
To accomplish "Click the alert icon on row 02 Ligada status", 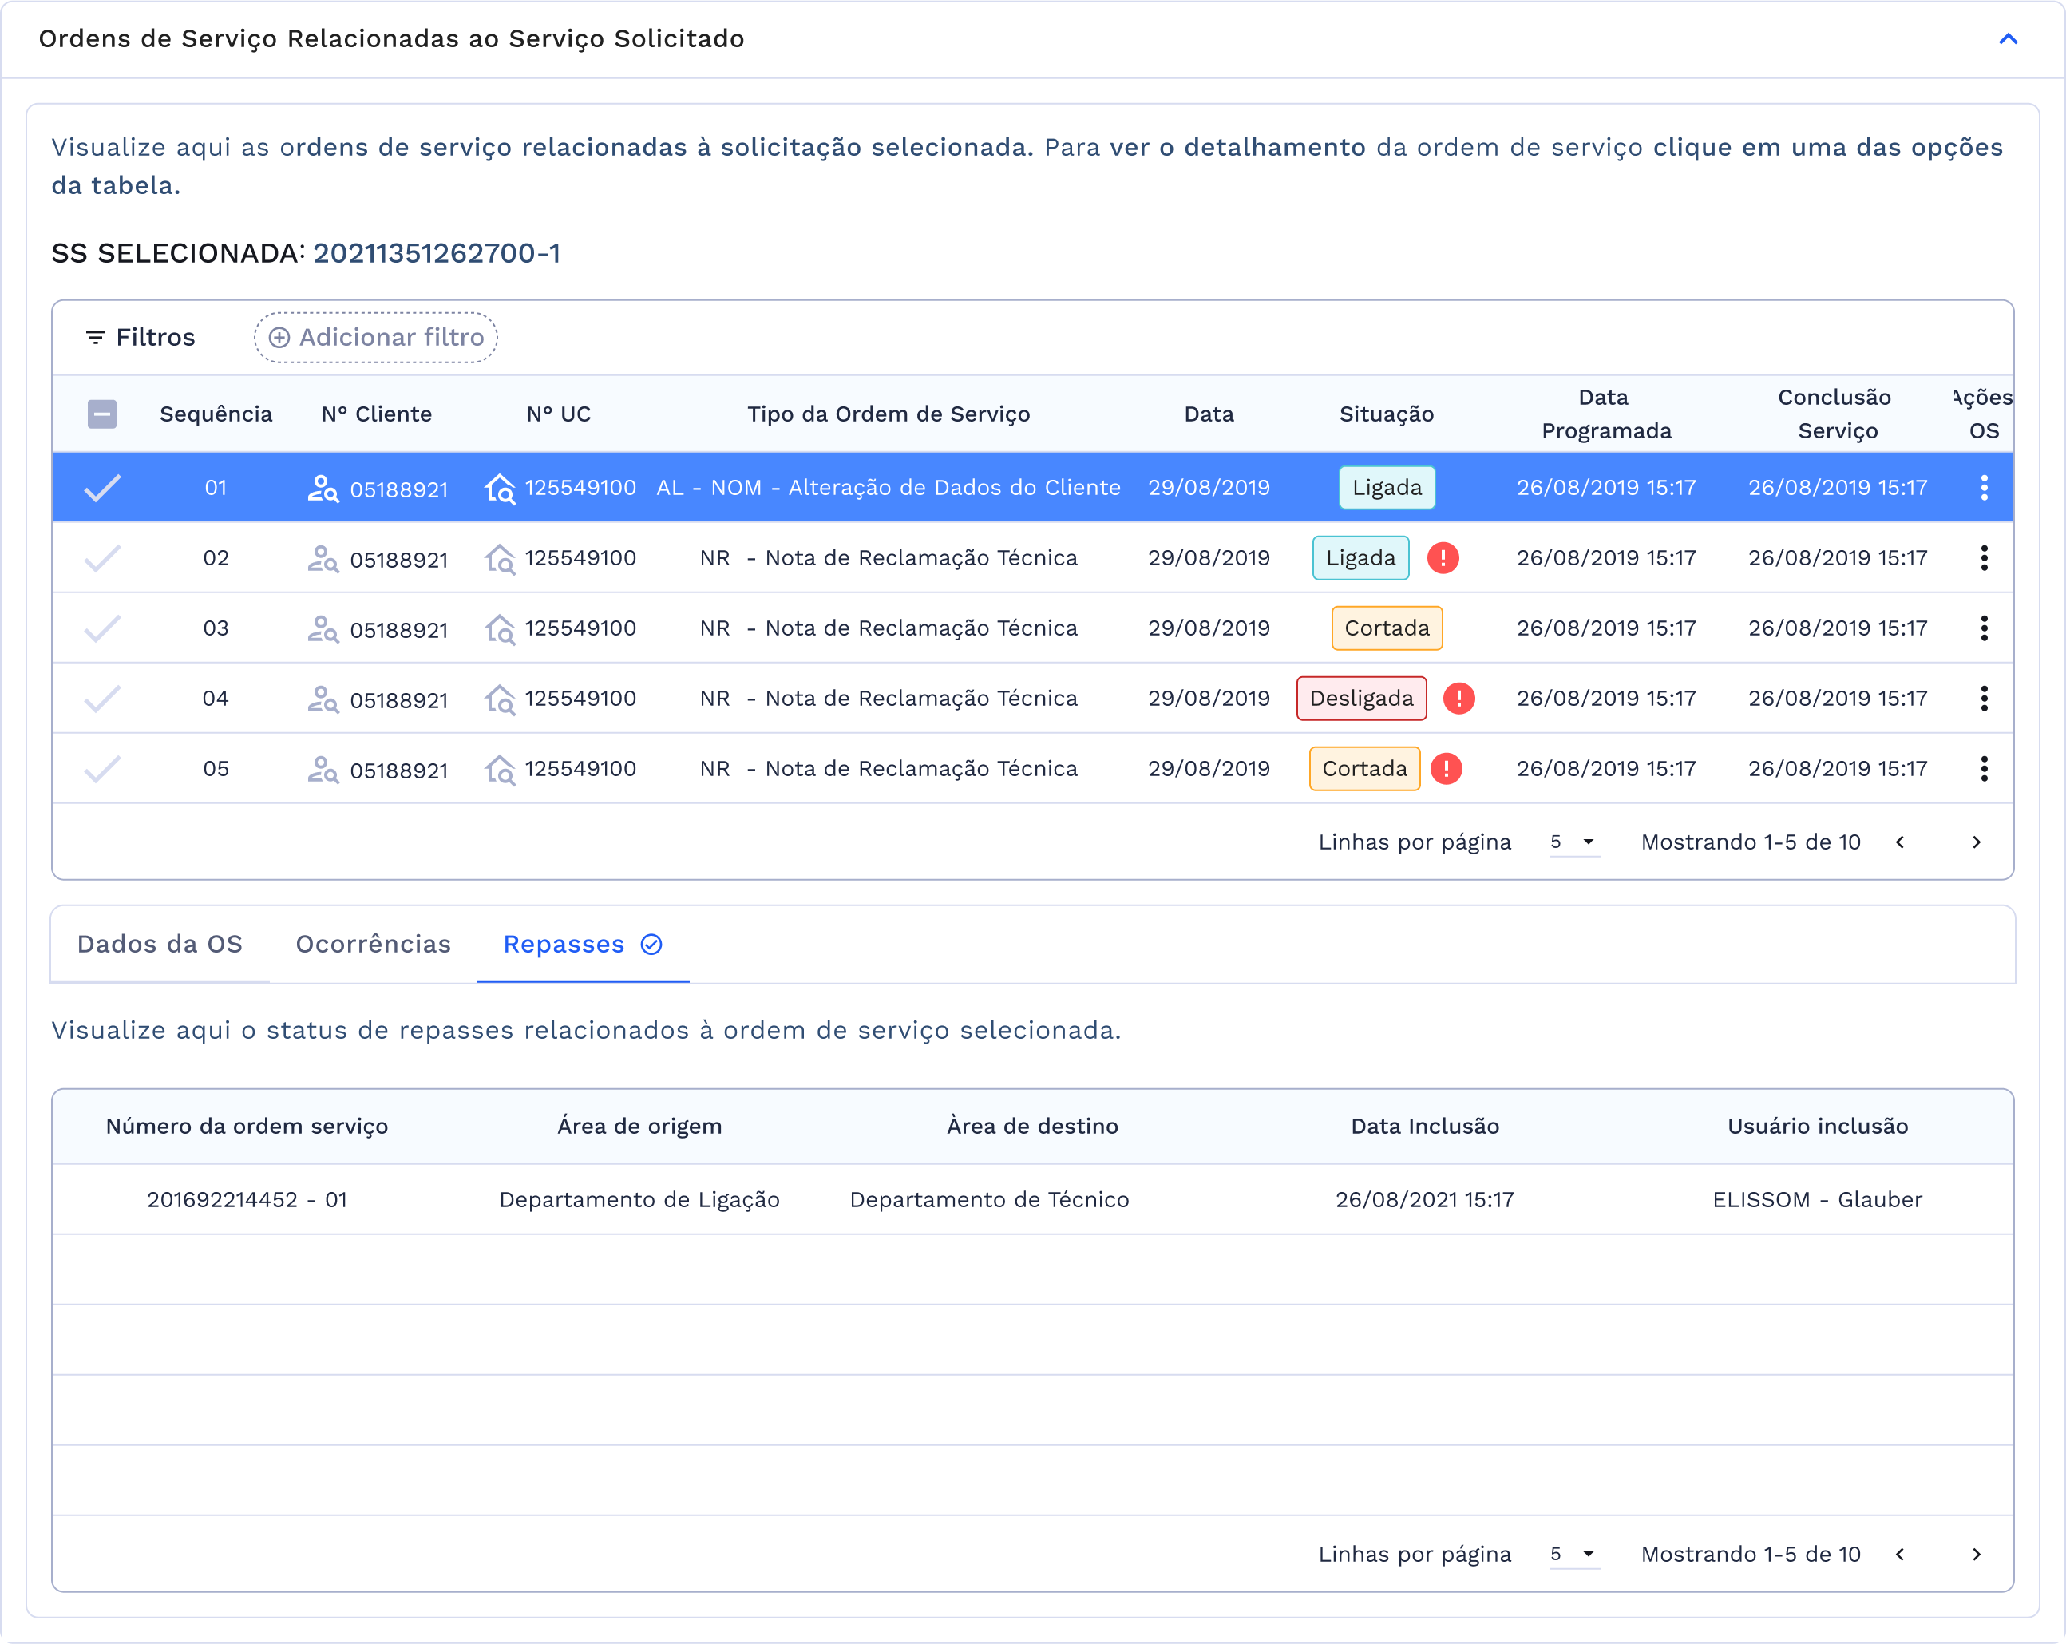I will [x=1444, y=557].
